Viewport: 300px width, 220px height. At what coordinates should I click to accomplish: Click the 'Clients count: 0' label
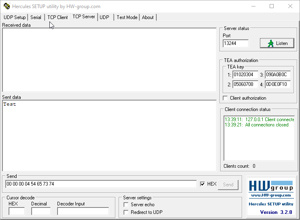tap(239, 166)
